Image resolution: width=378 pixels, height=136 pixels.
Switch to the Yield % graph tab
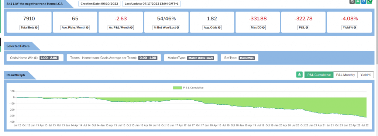366,75
